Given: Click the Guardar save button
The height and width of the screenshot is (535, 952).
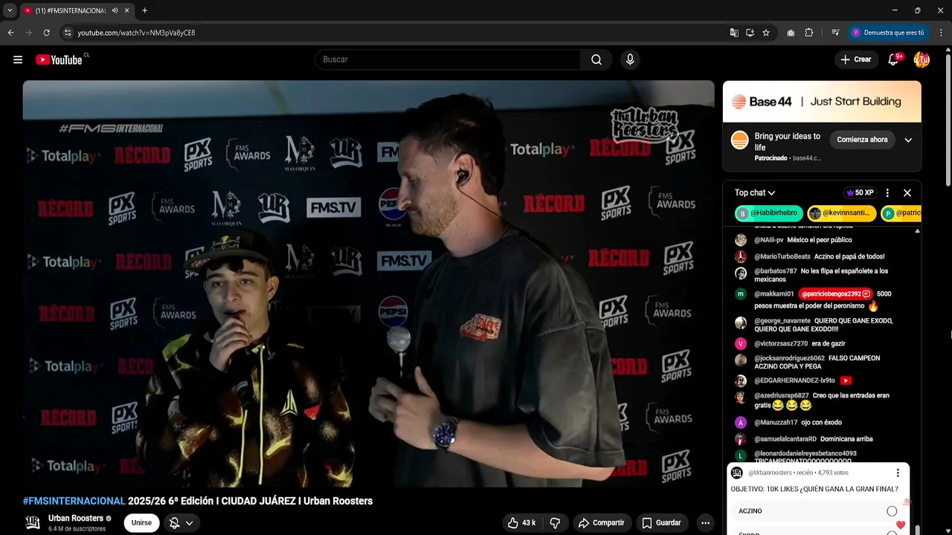Looking at the screenshot, I should [661, 523].
